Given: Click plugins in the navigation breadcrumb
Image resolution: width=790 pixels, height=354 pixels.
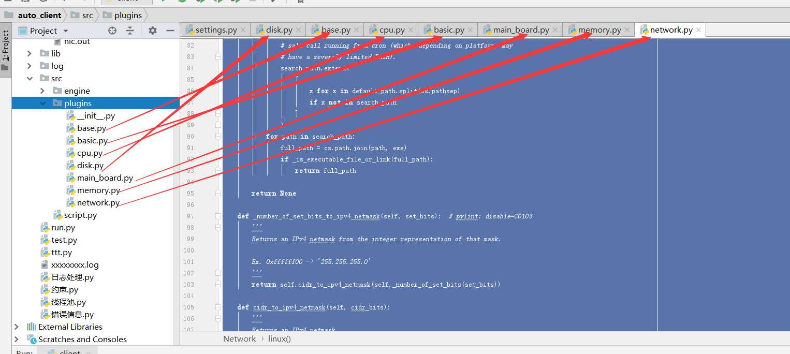Looking at the screenshot, I should pyautogui.click(x=128, y=15).
